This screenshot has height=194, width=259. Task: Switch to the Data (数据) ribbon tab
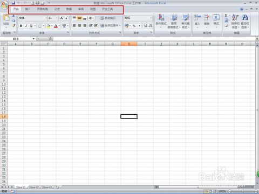point(69,9)
